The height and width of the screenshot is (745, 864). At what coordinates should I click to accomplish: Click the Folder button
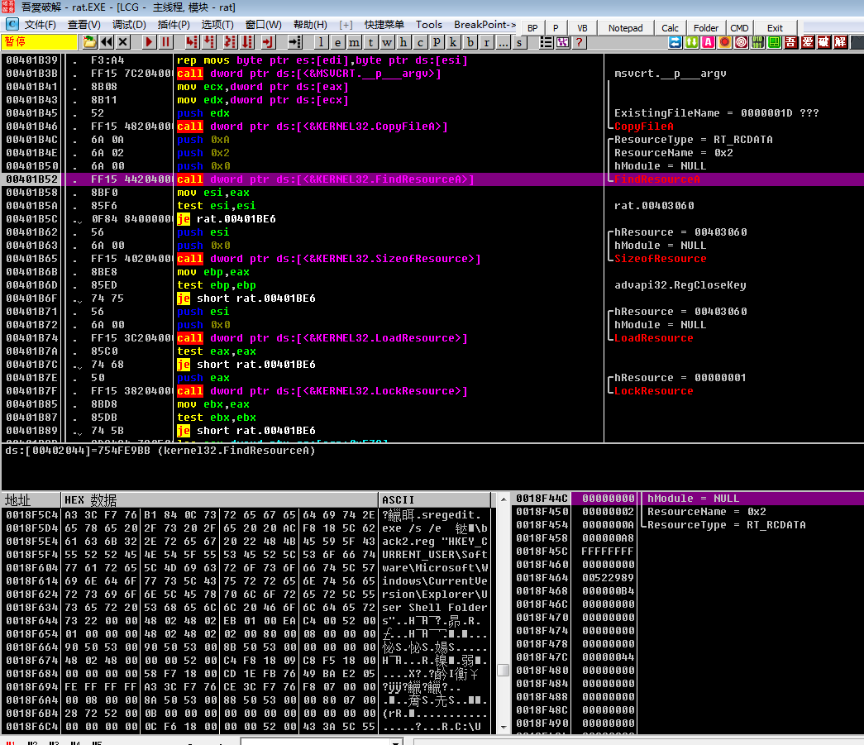coord(706,28)
